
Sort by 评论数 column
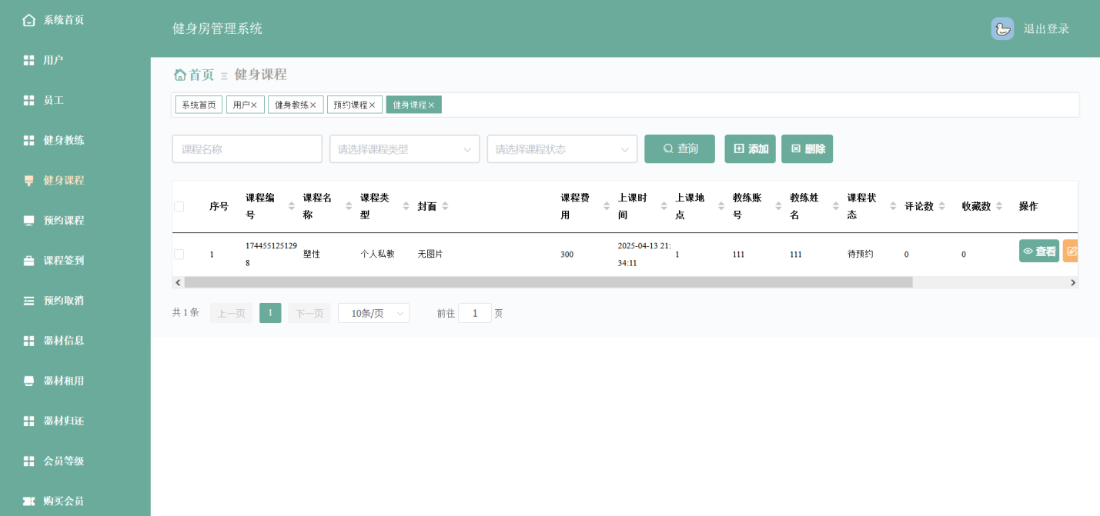(x=941, y=206)
